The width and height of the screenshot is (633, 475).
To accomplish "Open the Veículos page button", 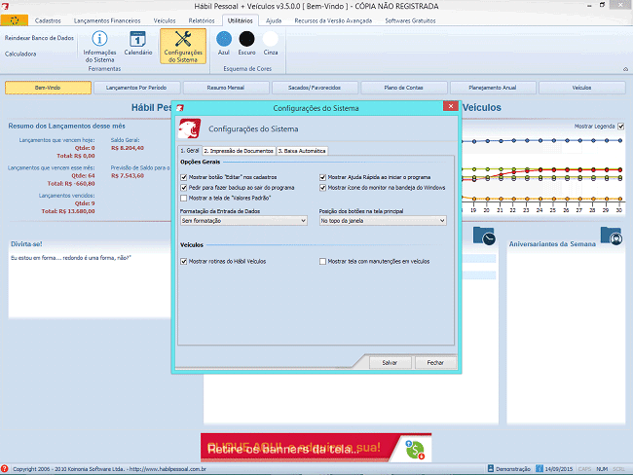I will [581, 88].
